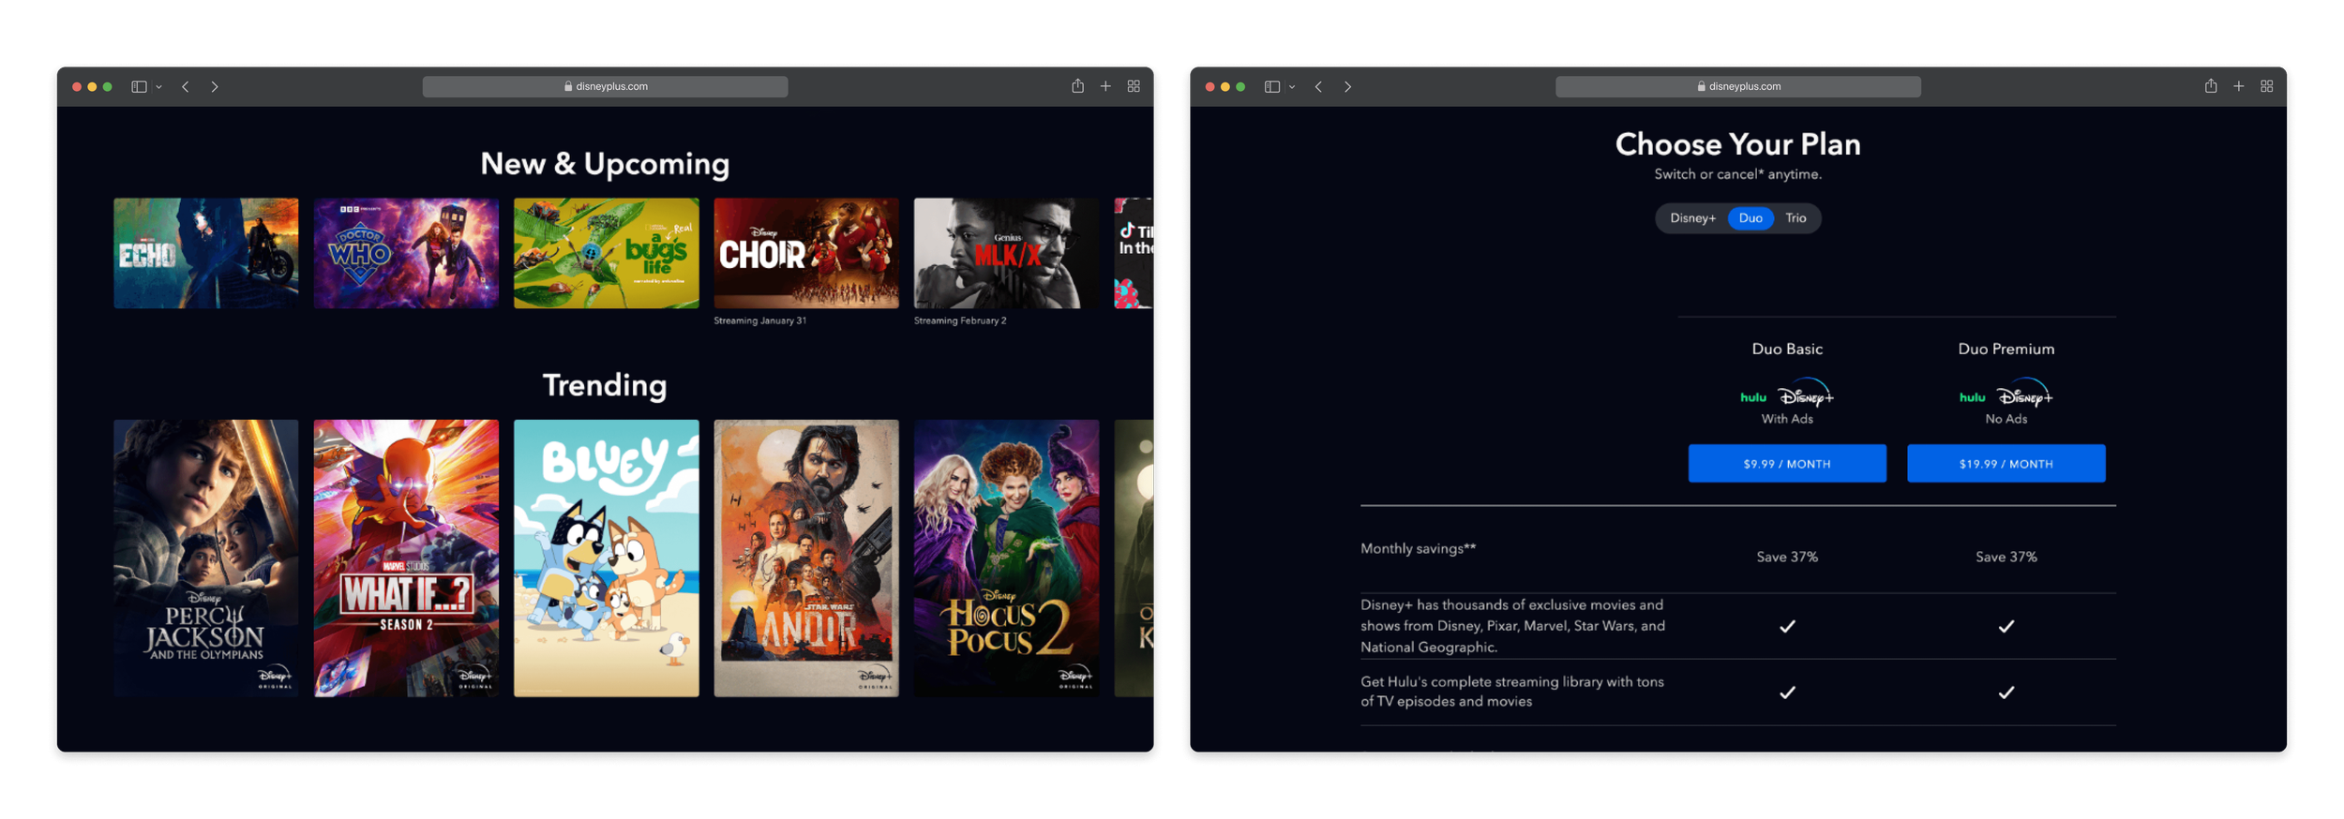Image resolution: width=2344 pixels, height=819 pixels.
Task: Click Duo Basic checkmark for Hulu library row
Action: click(x=1787, y=692)
